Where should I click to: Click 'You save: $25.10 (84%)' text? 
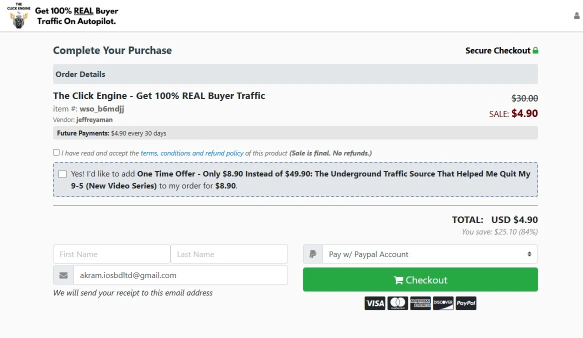pos(499,232)
